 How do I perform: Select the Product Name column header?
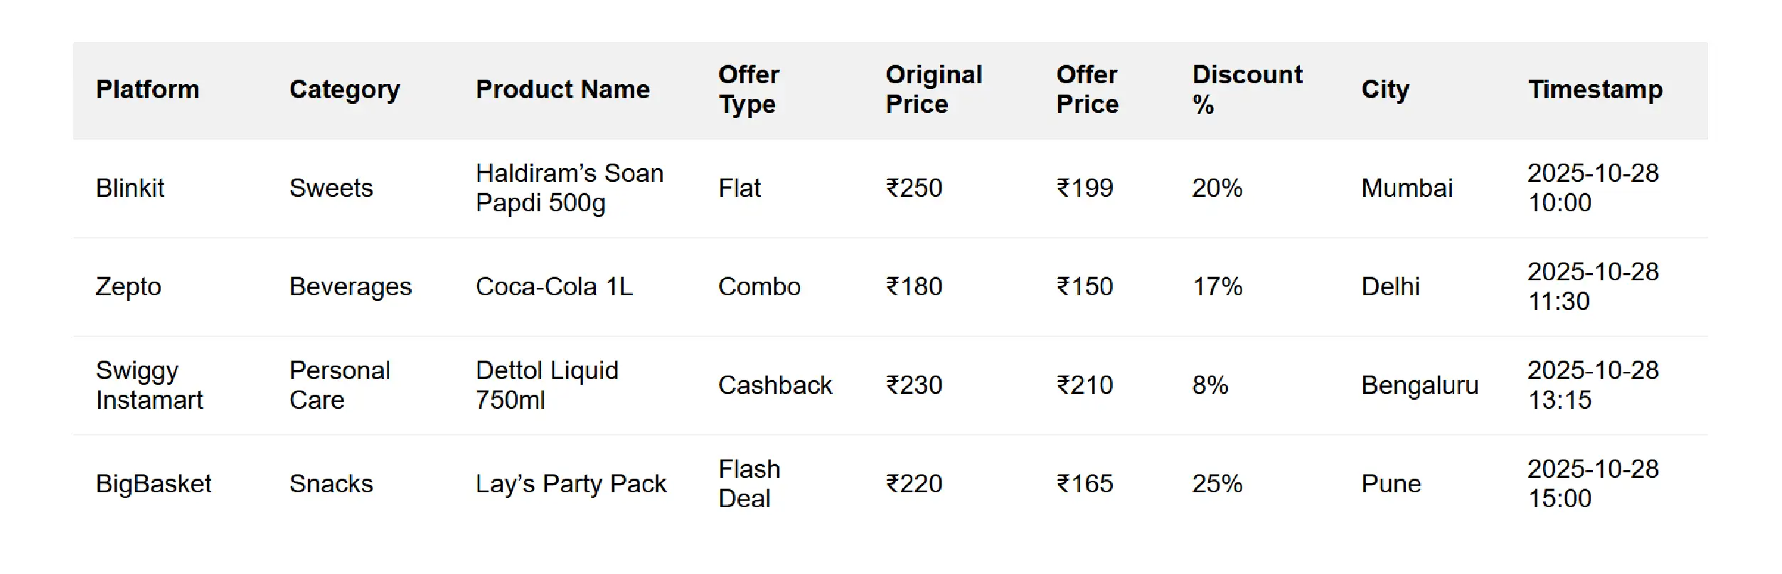click(x=562, y=90)
